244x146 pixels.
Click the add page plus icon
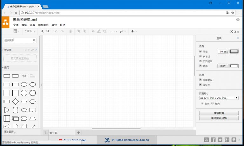(x=79, y=132)
